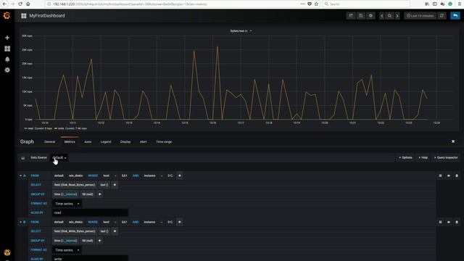
Task: Open the Last 15 minutes time picker
Action: pos(420,16)
